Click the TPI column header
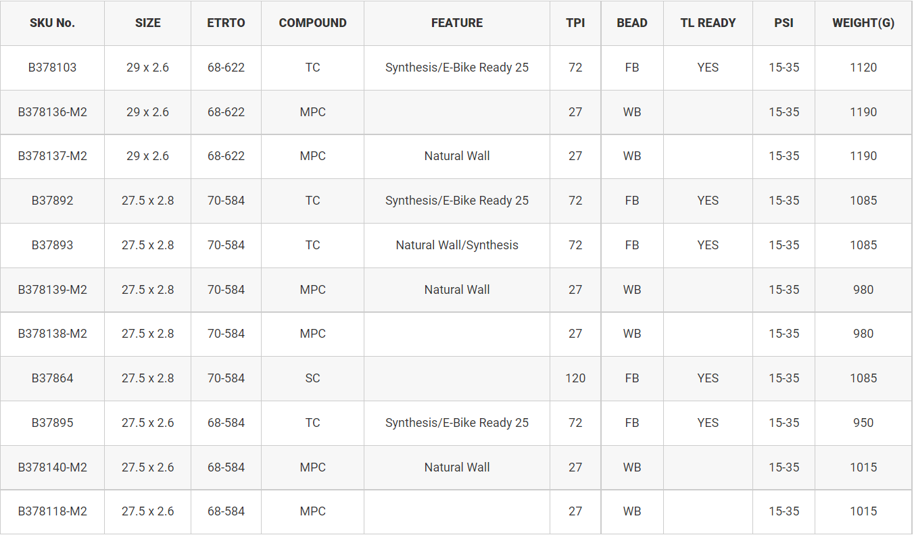This screenshot has width=914, height=535. [575, 23]
